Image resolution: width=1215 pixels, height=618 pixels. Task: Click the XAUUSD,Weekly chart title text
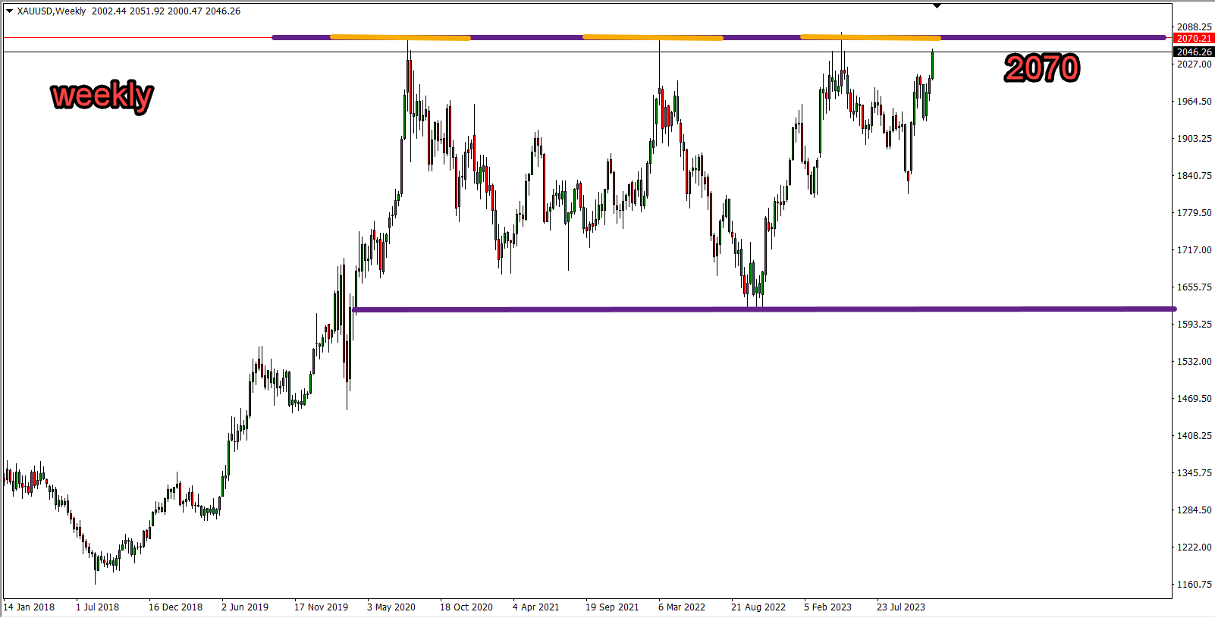52,11
